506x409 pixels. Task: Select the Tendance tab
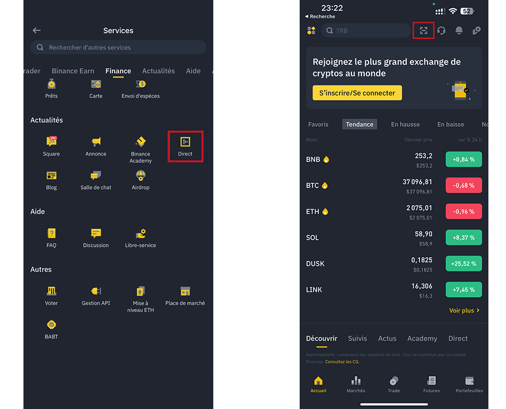359,125
